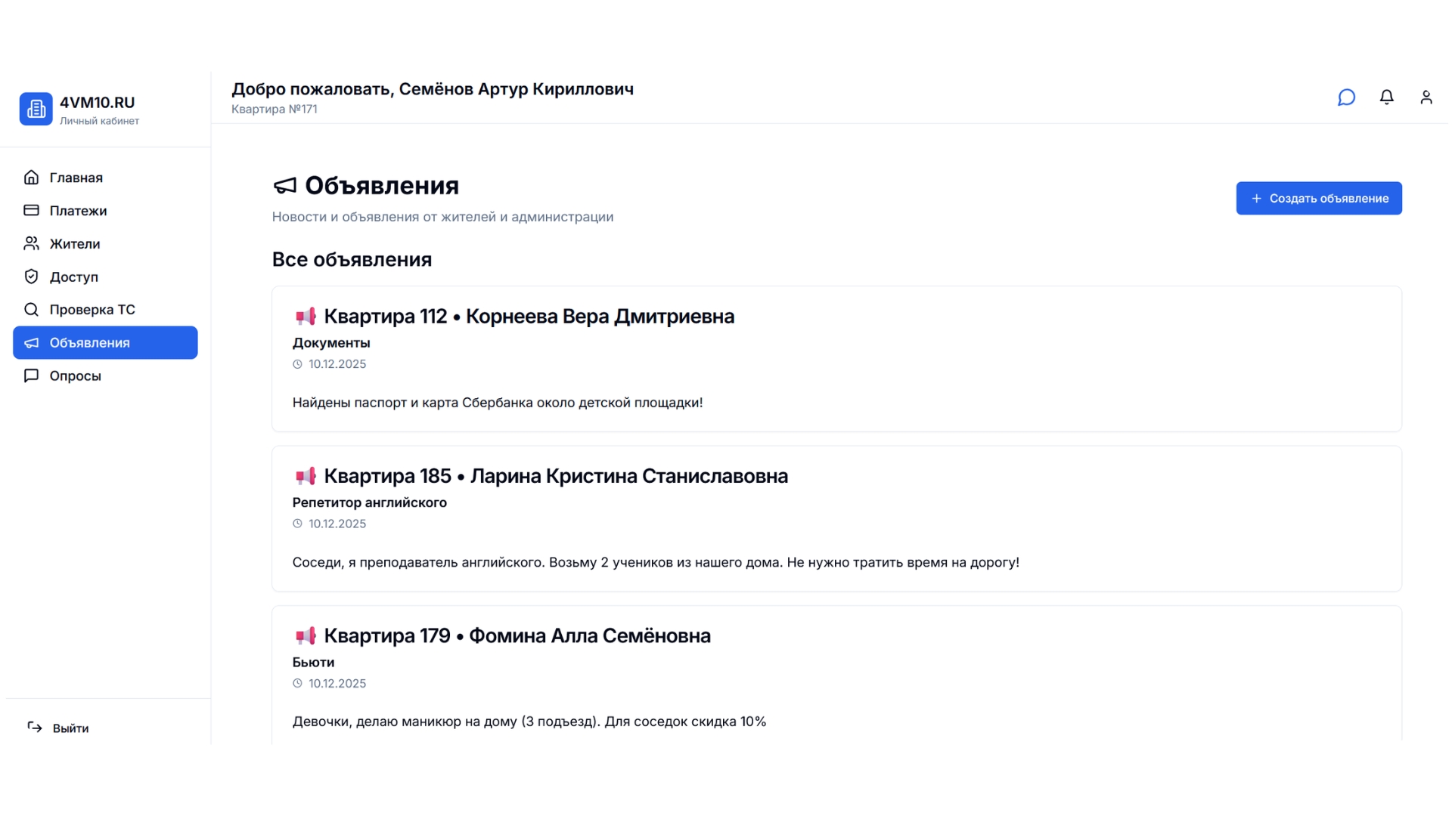Select the Доступ shield icon

pos(31,277)
